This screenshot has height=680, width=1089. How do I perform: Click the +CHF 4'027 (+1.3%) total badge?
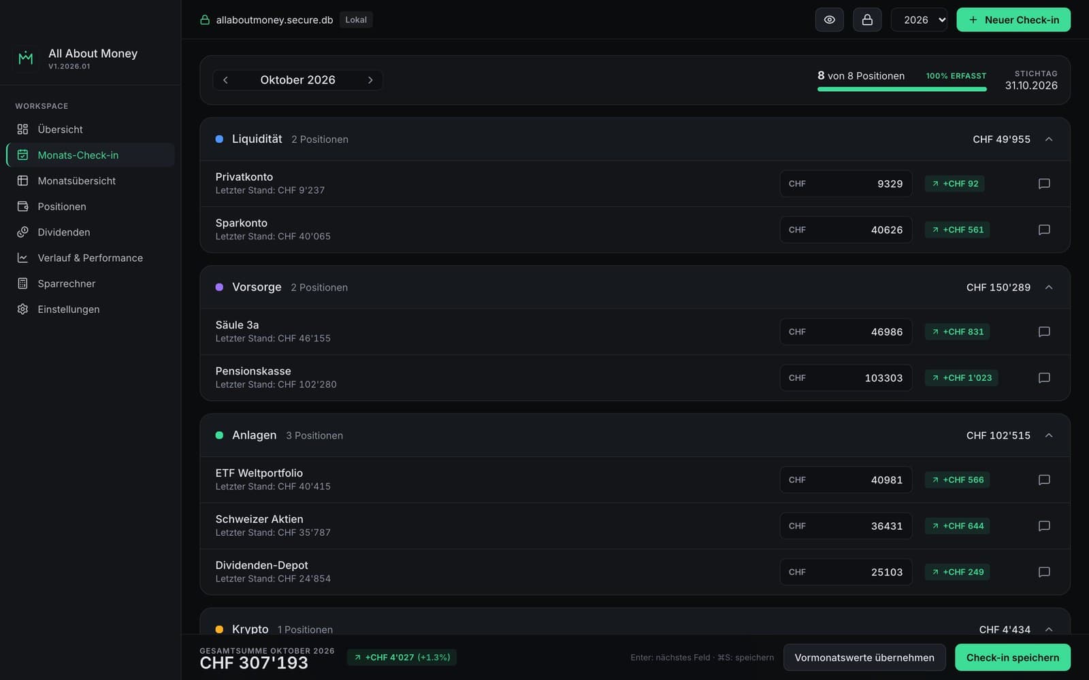[402, 658]
